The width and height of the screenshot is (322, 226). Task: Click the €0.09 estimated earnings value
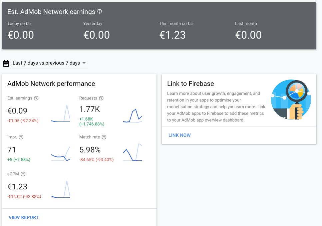[17, 111]
